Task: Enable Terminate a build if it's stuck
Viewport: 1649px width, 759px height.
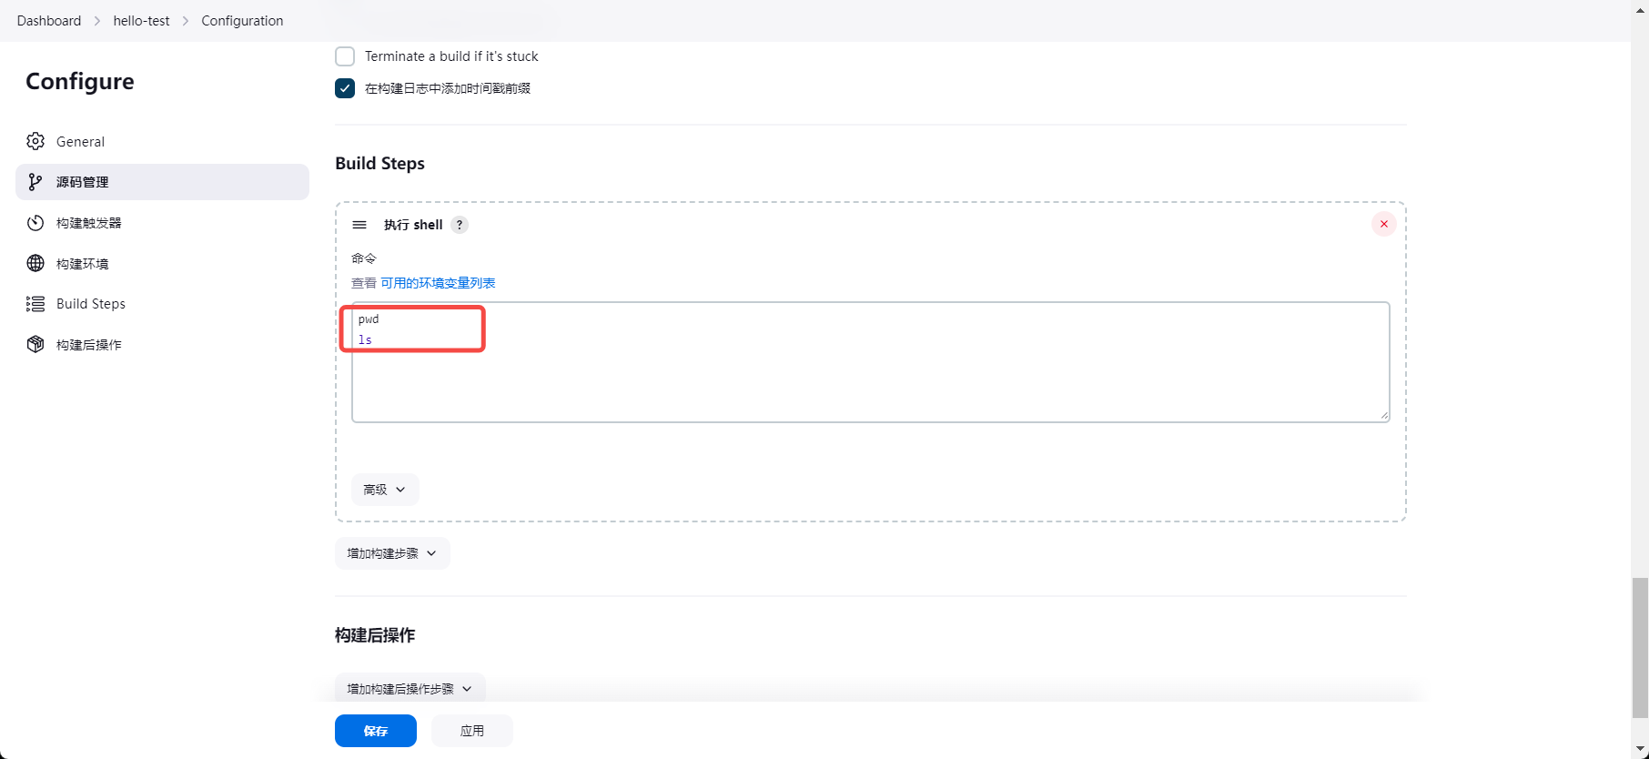Action: (345, 56)
